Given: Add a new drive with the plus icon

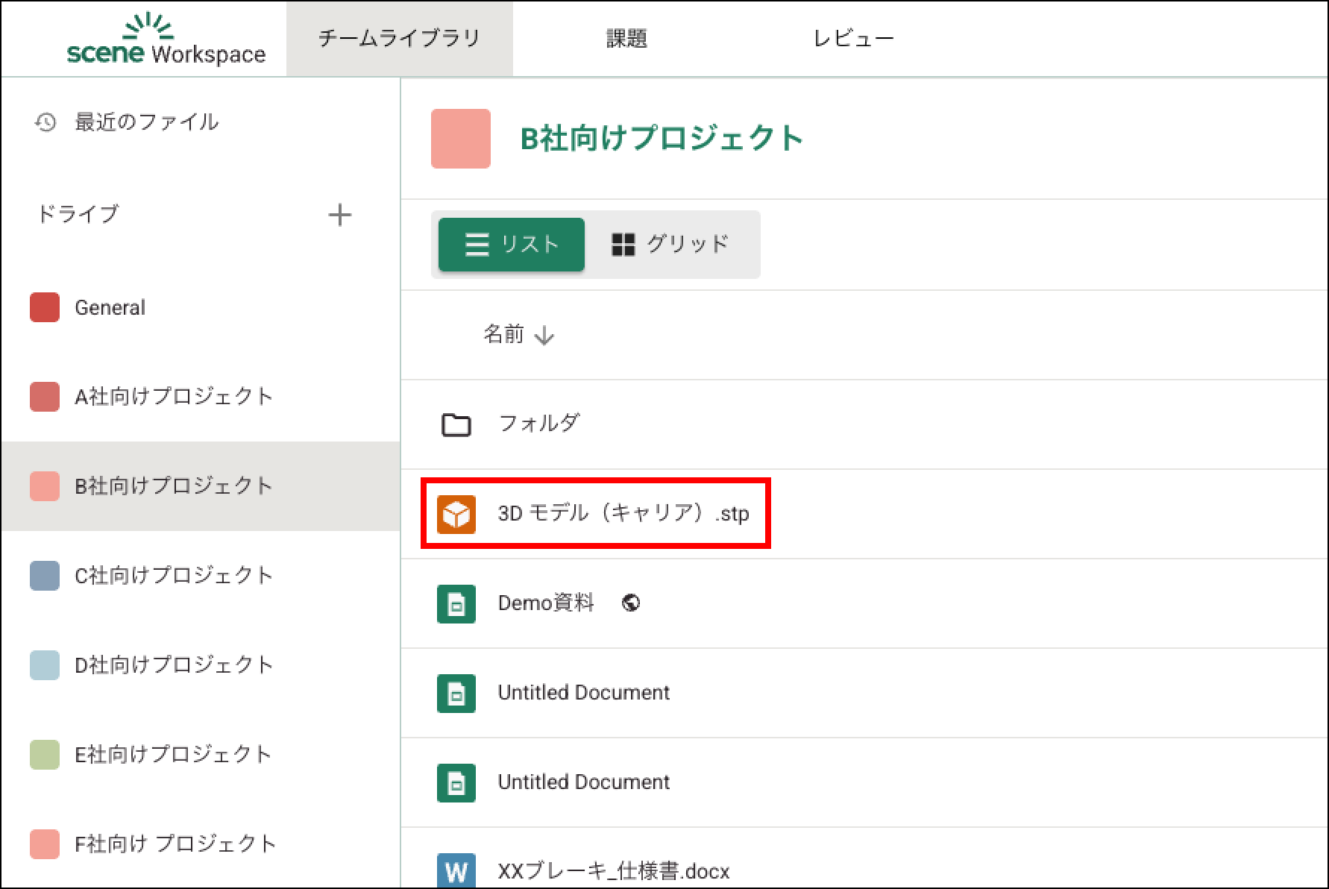Looking at the screenshot, I should [x=339, y=215].
